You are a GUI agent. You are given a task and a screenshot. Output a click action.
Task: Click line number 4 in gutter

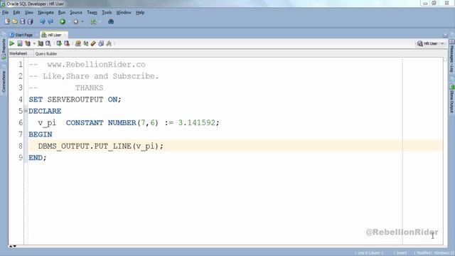coord(21,100)
